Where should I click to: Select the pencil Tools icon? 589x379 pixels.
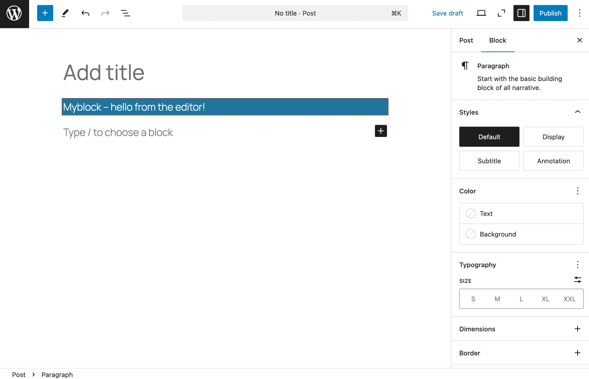(x=65, y=13)
